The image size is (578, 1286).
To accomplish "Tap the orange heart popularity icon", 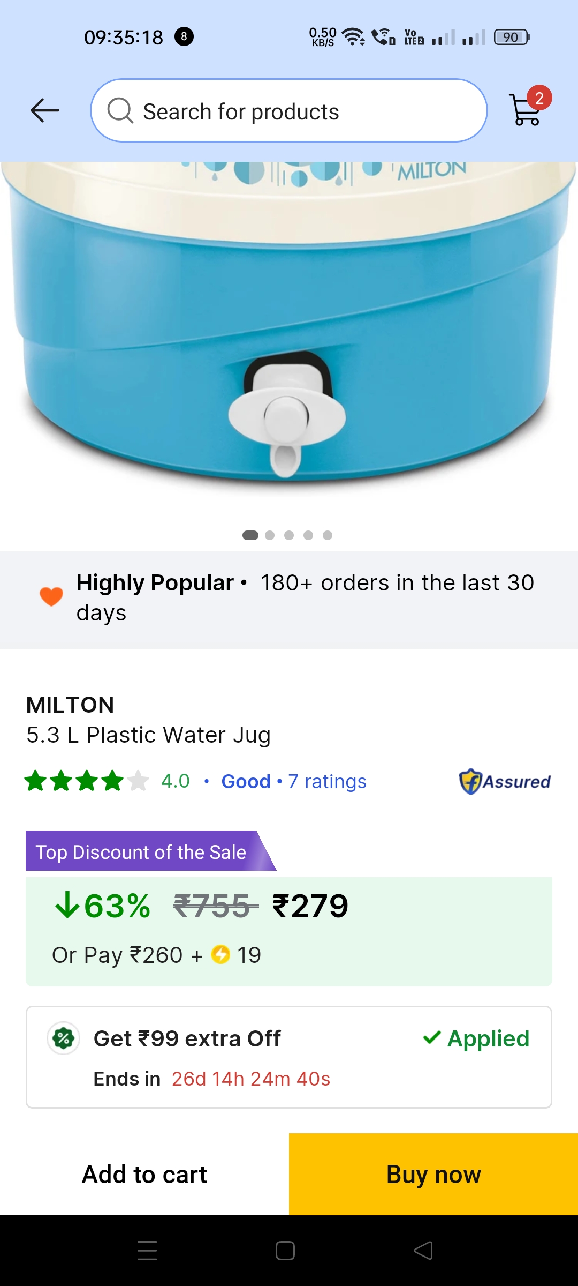I will click(x=51, y=596).
